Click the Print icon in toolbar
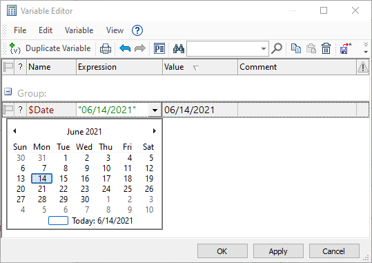 [106, 48]
